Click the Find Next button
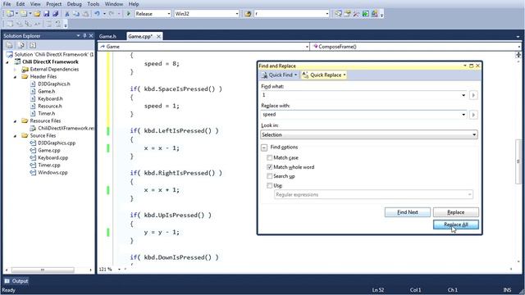 click(x=408, y=212)
